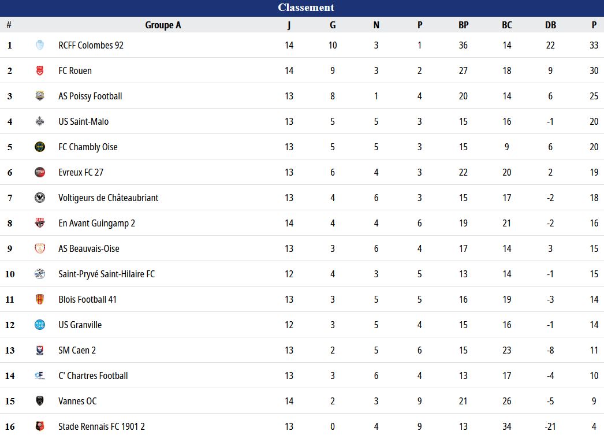Open the Vannes OC team link
The width and height of the screenshot is (604, 435).
pyautogui.click(x=77, y=401)
